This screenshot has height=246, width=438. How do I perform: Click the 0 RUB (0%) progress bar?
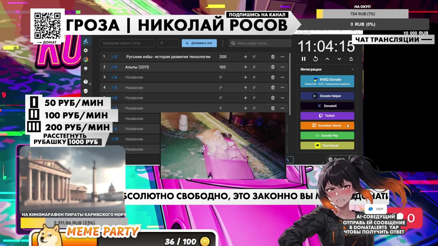pyautogui.click(x=363, y=24)
